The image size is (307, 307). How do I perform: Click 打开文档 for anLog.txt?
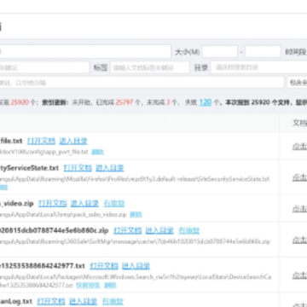tap(51, 301)
